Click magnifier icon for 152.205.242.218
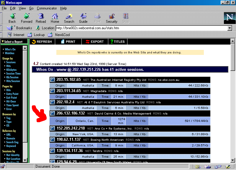Viewport: 236px width, 170px height. coord(53,128)
